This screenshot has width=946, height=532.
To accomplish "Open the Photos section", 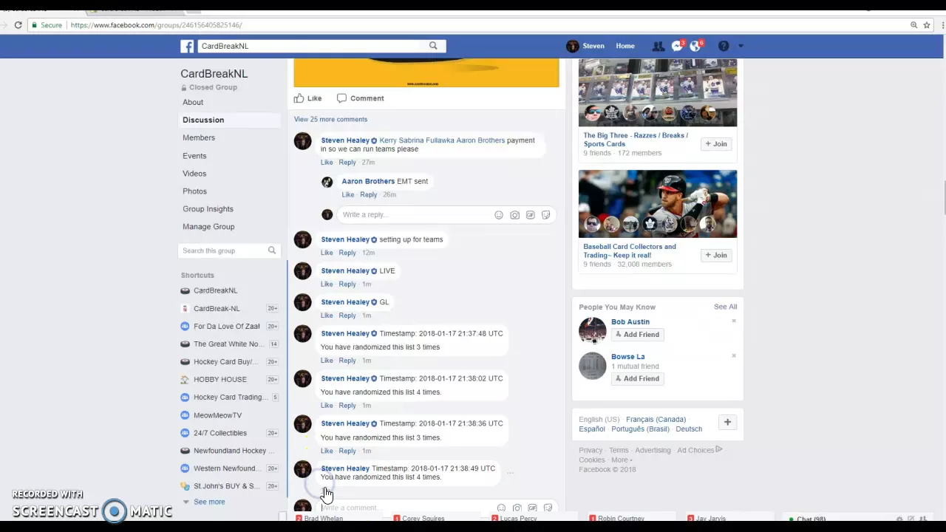I will (x=194, y=191).
